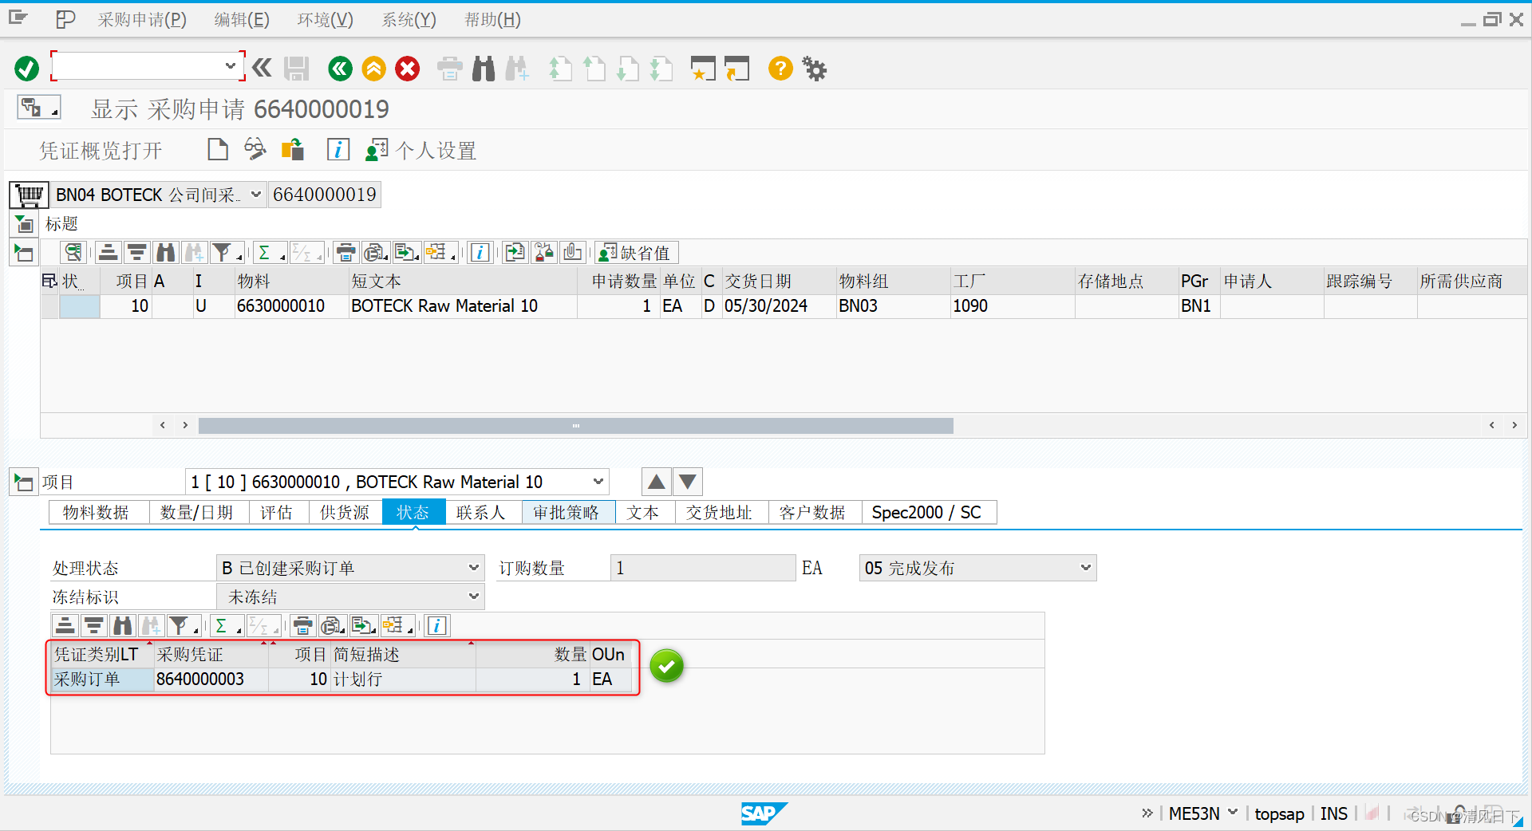This screenshot has width=1532, height=831.
Task: Click the shopping cart document overview icon
Action: coord(30,195)
